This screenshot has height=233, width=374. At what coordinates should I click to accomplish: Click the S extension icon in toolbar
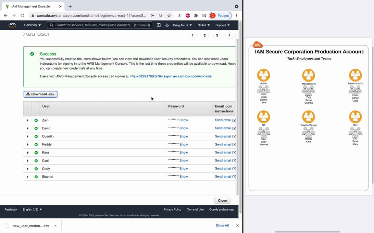[179, 16]
